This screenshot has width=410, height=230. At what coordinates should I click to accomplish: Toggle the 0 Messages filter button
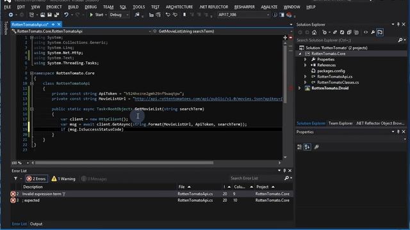click(x=94, y=179)
